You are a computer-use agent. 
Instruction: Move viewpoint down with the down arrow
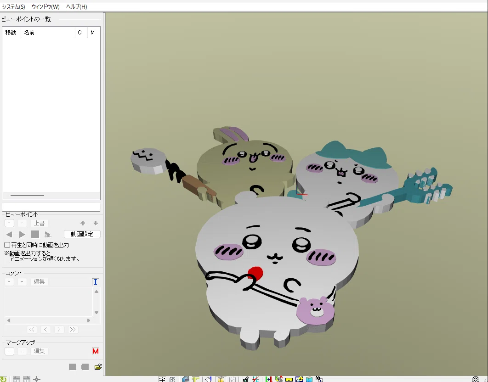(96, 223)
